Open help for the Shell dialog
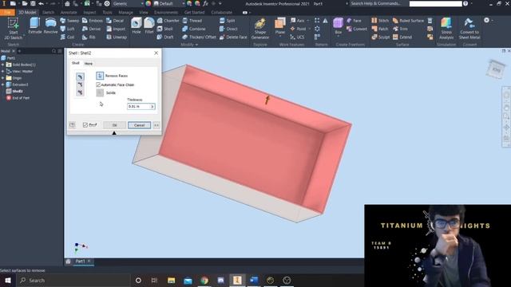511x287 pixels. click(x=73, y=125)
